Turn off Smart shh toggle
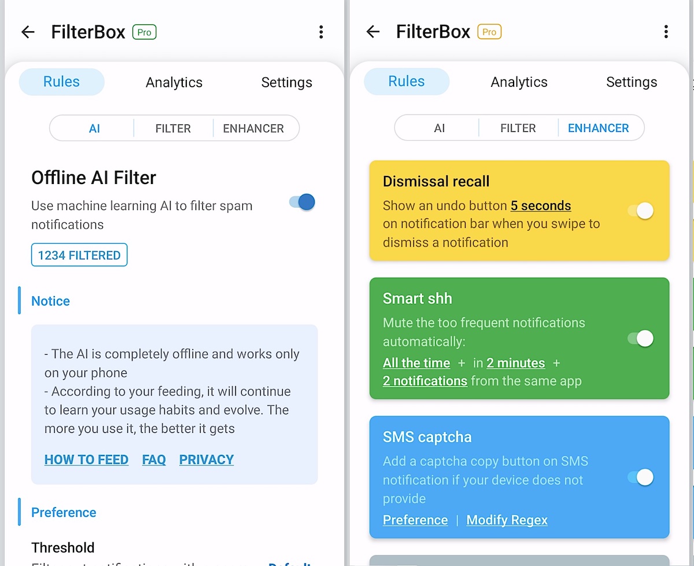 coord(641,338)
